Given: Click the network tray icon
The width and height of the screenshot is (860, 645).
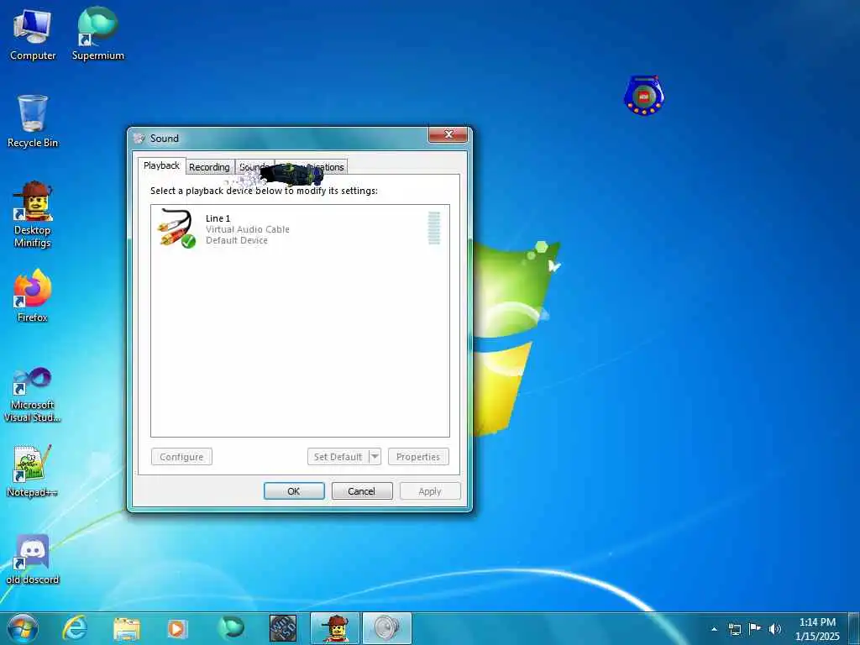Looking at the screenshot, I should pyautogui.click(x=734, y=629).
